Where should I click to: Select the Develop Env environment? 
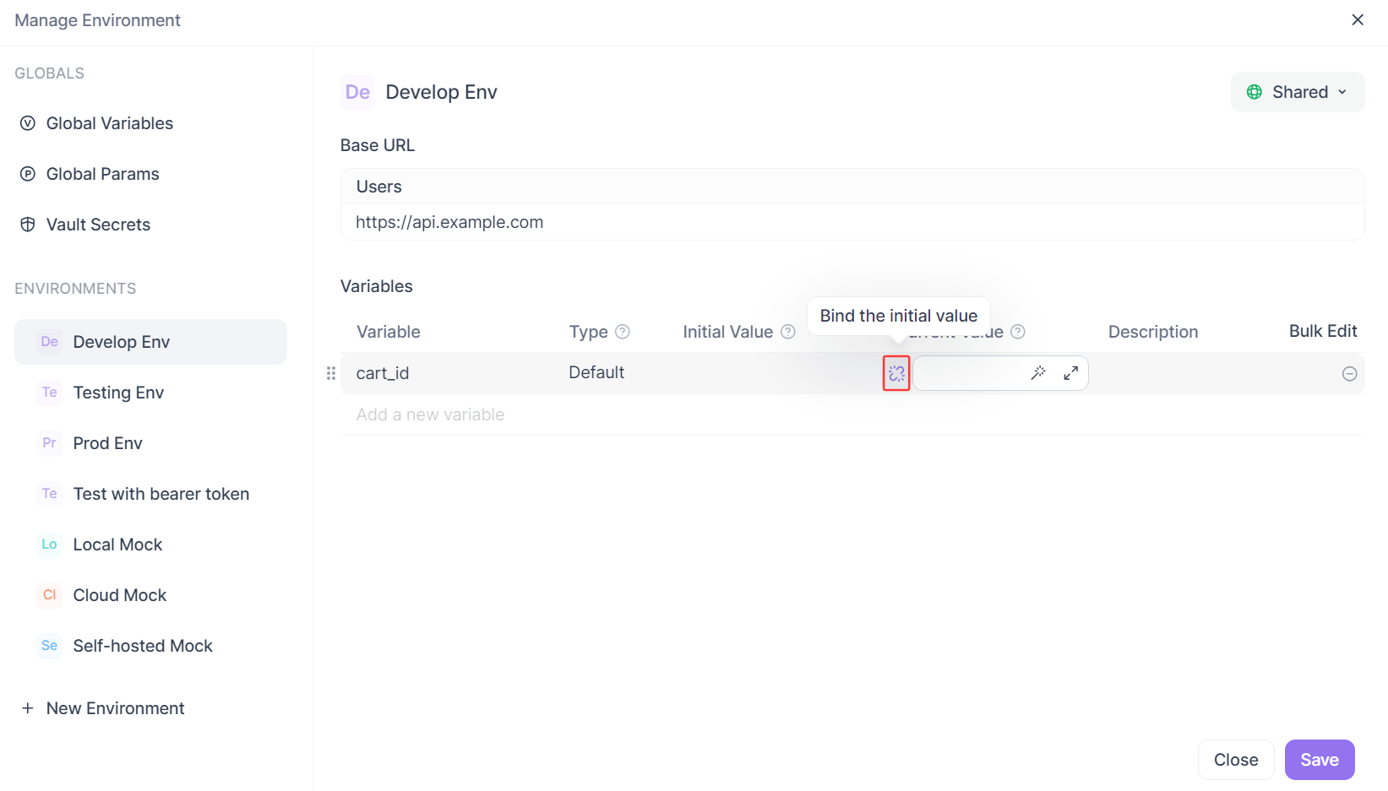pos(150,342)
